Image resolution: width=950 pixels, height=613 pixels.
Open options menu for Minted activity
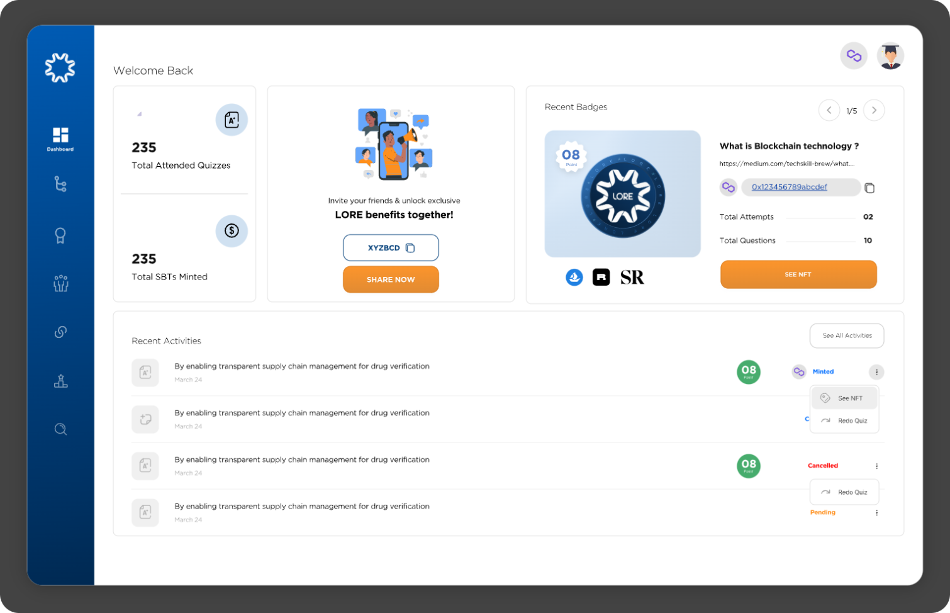876,372
